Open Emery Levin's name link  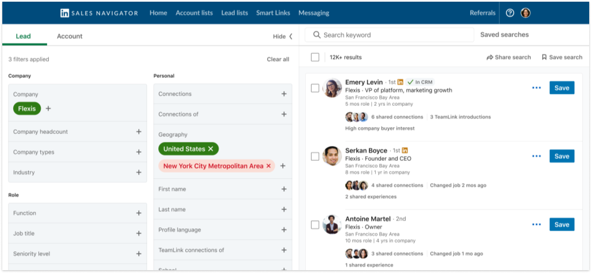point(364,82)
